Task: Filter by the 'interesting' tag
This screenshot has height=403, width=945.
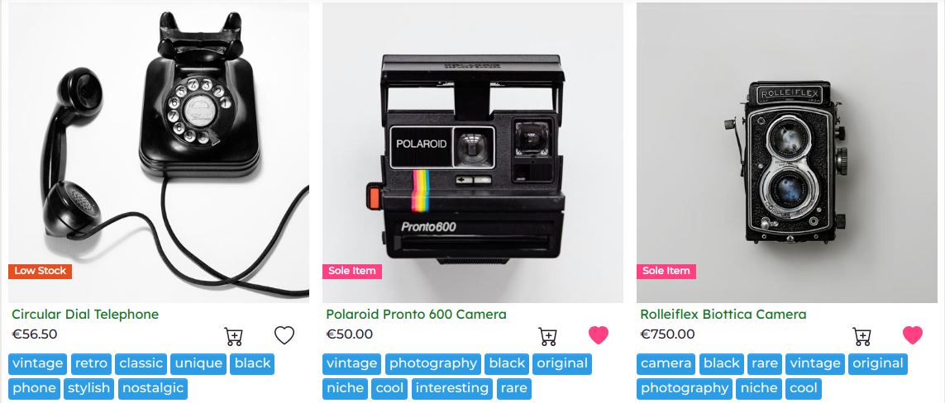Action: (452, 388)
